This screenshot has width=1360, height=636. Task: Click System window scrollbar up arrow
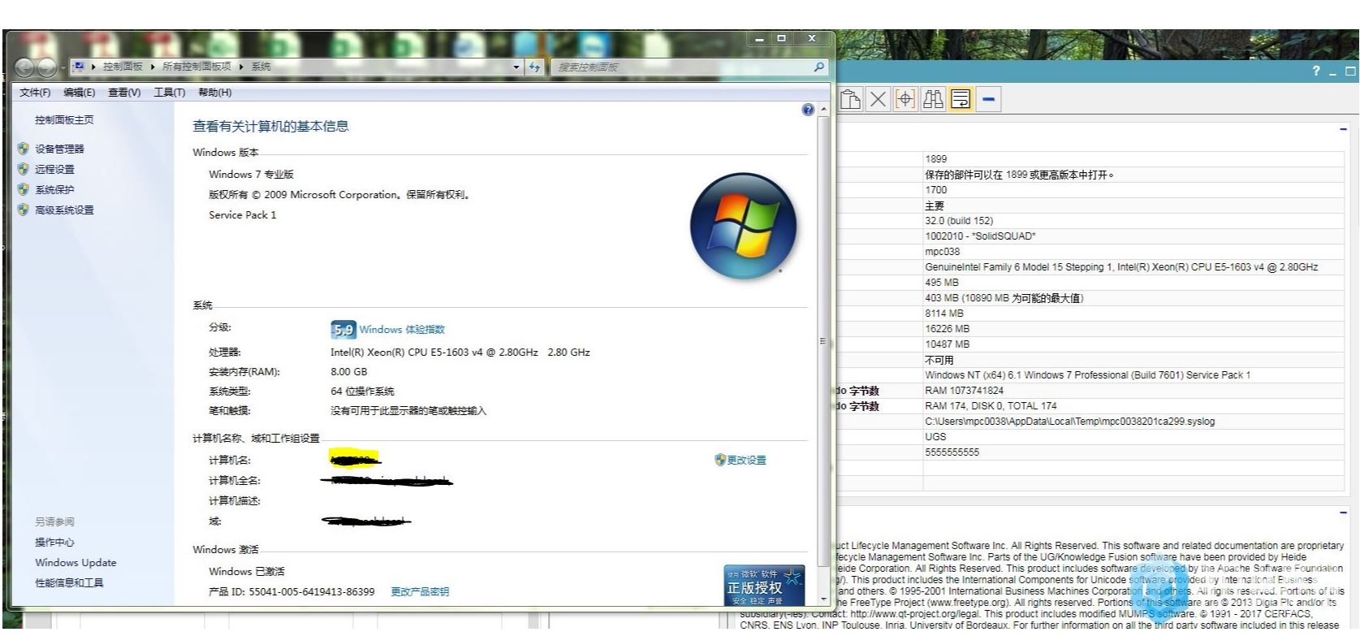[x=824, y=109]
